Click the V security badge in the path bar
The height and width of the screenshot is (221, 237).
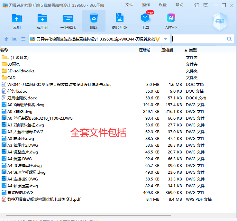coord(158,39)
